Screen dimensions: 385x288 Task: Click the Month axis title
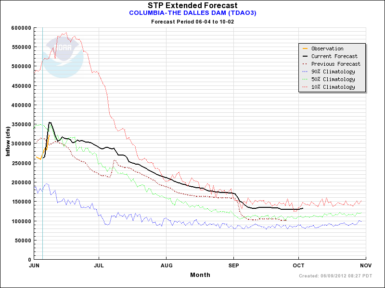(200, 275)
